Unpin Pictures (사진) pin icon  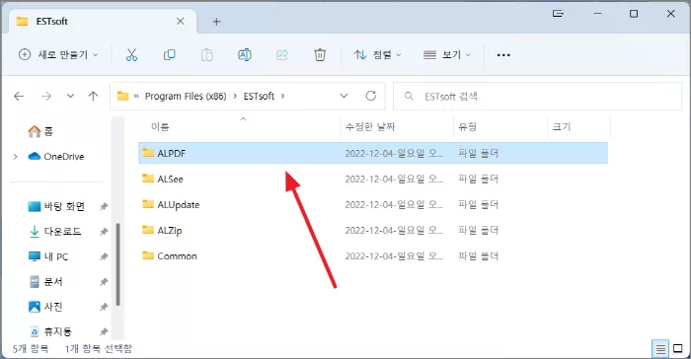104,307
